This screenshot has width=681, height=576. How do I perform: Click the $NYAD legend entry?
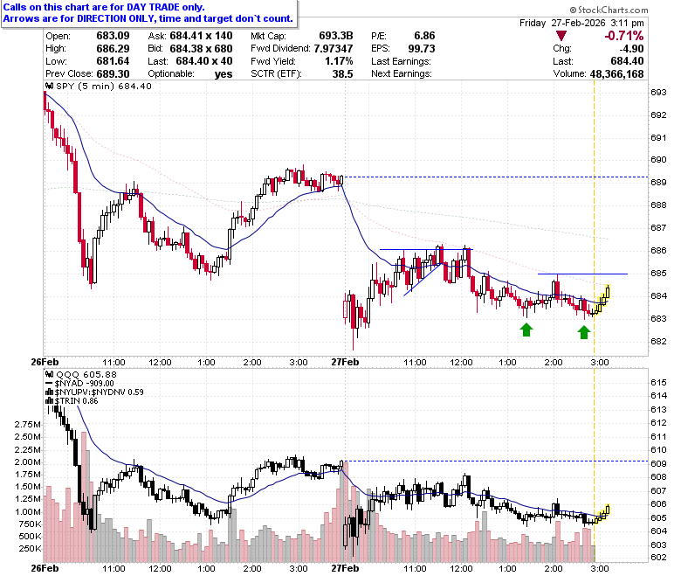80,384
